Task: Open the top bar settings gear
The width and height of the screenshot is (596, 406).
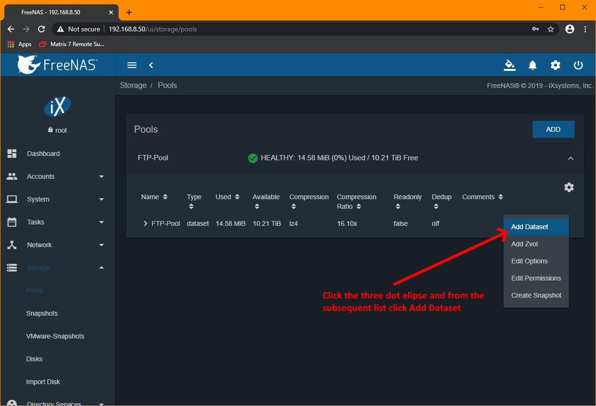Action: pos(556,65)
